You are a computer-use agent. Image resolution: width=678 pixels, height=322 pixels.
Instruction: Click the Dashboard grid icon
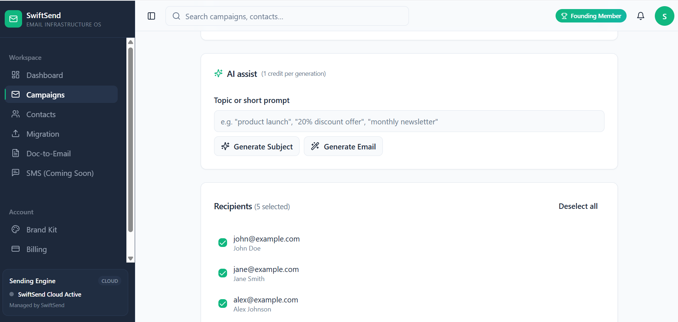[16, 75]
